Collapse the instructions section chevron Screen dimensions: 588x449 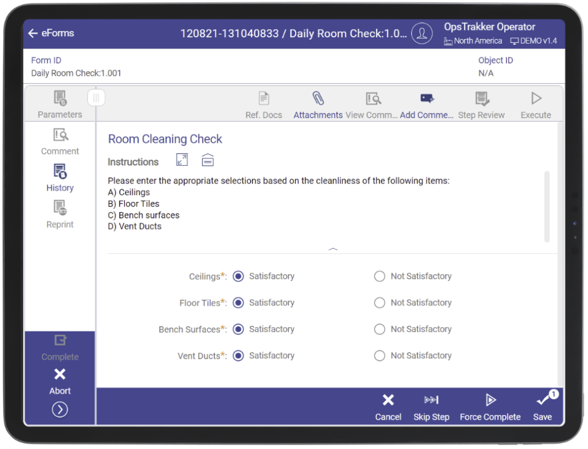coord(332,248)
